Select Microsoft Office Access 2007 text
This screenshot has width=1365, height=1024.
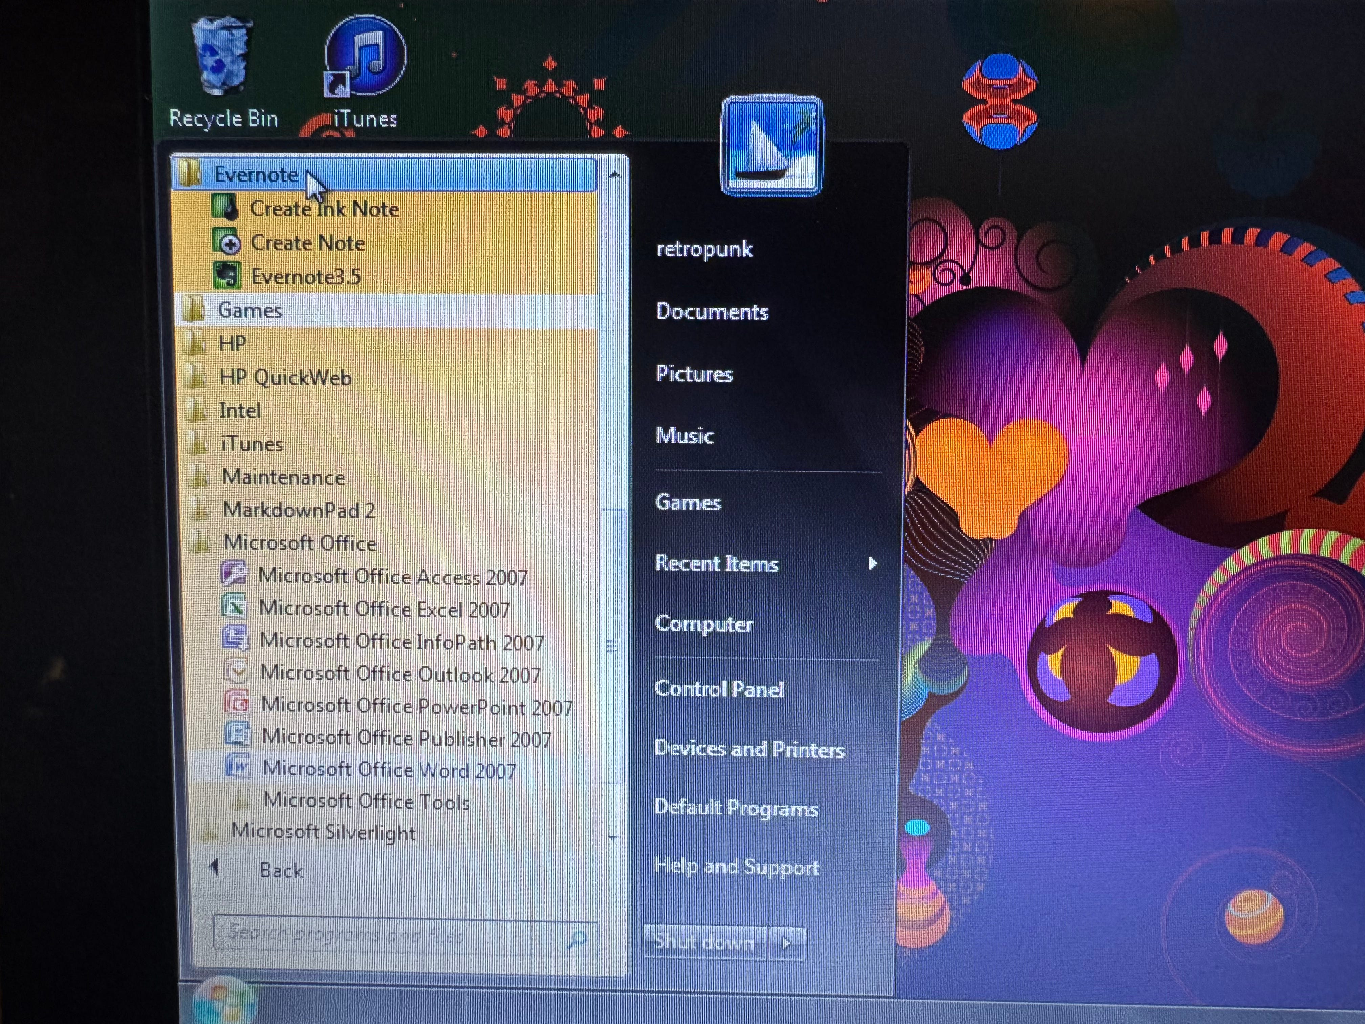coord(393,576)
